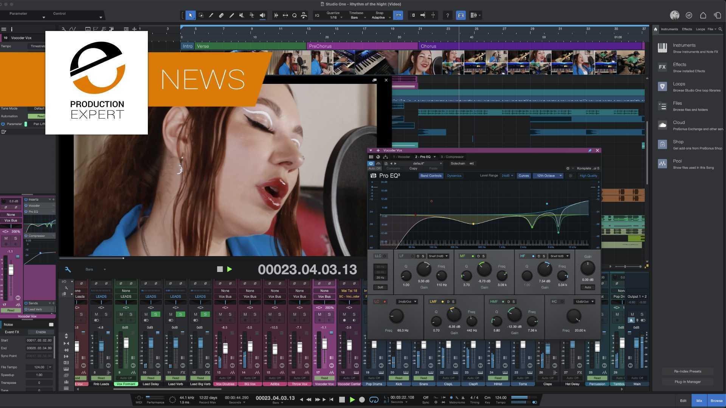This screenshot has height=408, width=726.
Task: Toggle the video player film icon
Action: click(461, 15)
